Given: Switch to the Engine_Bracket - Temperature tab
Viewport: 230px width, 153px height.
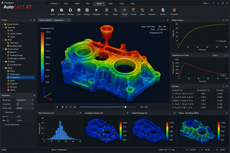Looking at the screenshot, I should (x=51, y=20).
